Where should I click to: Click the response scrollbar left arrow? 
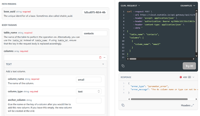click(x=129, y=99)
